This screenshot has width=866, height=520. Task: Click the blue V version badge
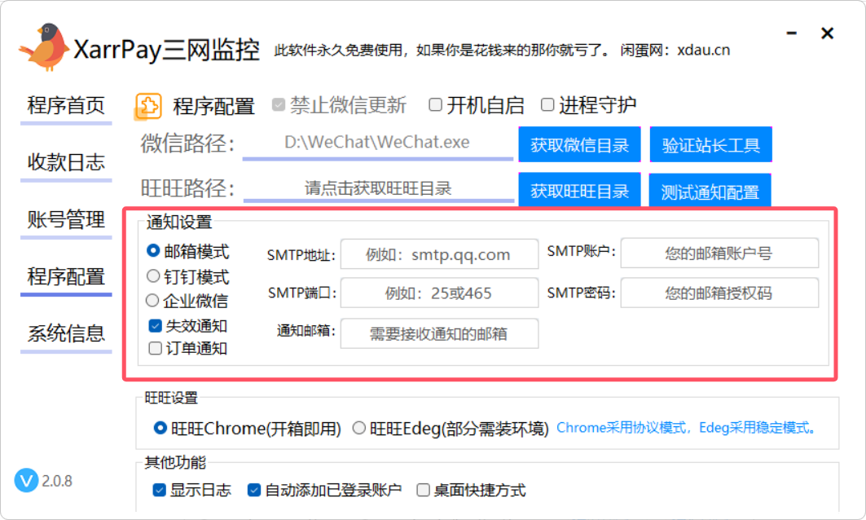[26, 480]
